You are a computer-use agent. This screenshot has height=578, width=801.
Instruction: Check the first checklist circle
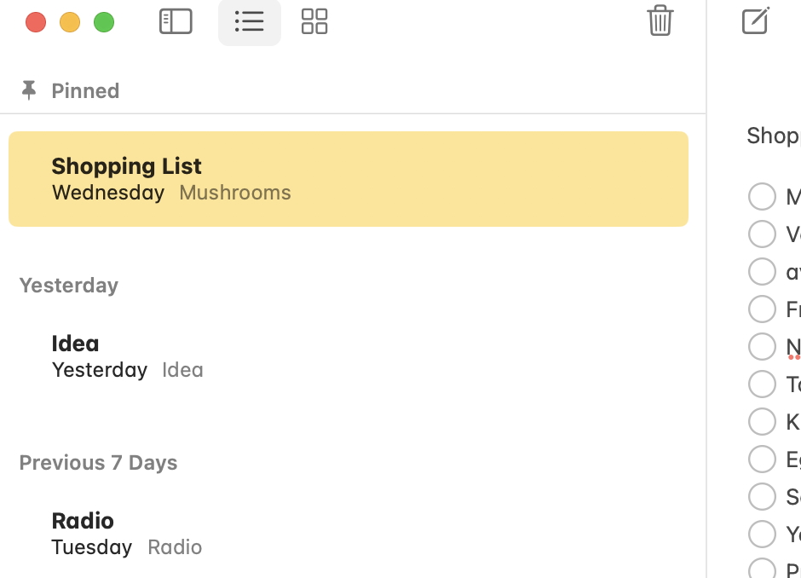point(762,196)
